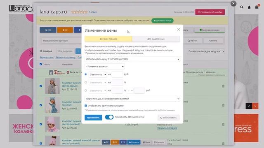This screenshot has width=264, height=148.
Task: Click the rubles amount input field
Action: coord(117,74)
